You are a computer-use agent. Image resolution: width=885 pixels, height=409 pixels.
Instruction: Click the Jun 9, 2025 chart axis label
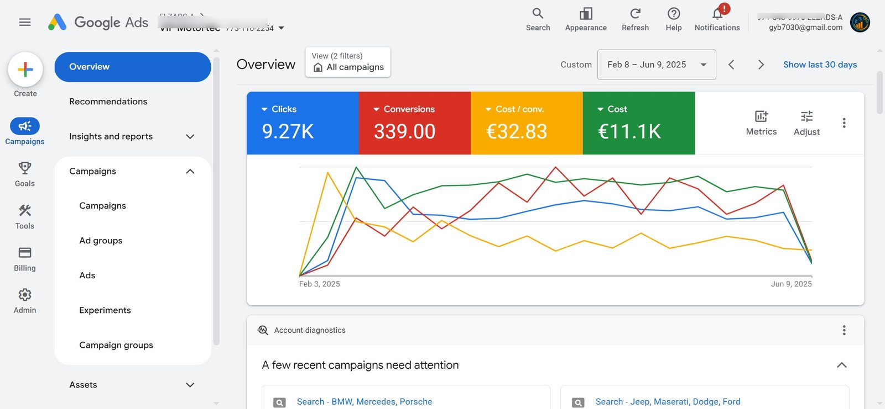tap(792, 284)
